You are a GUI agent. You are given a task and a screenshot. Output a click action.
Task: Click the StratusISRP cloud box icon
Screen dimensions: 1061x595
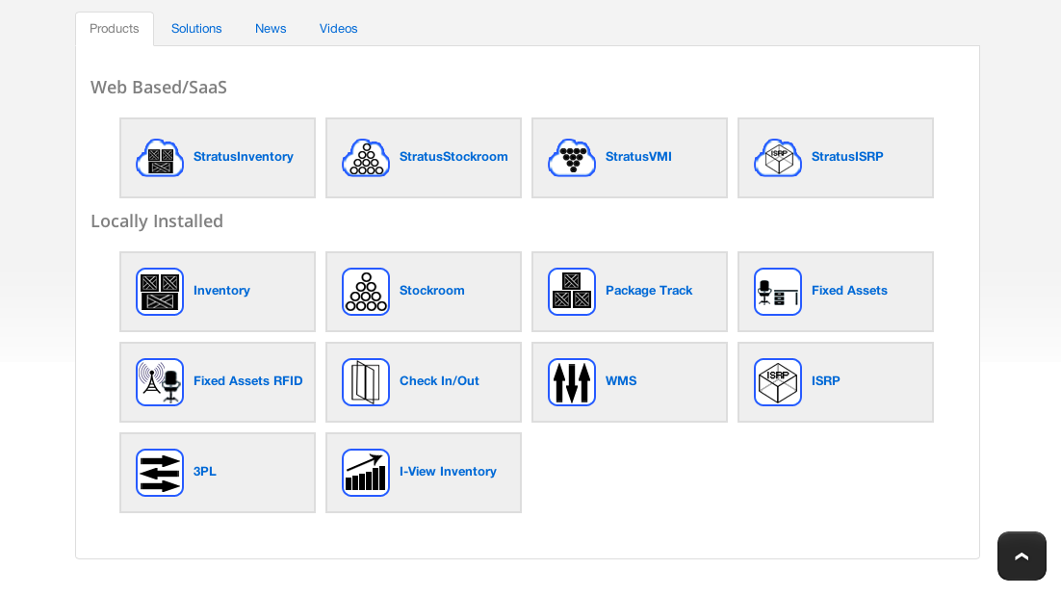[778, 158]
